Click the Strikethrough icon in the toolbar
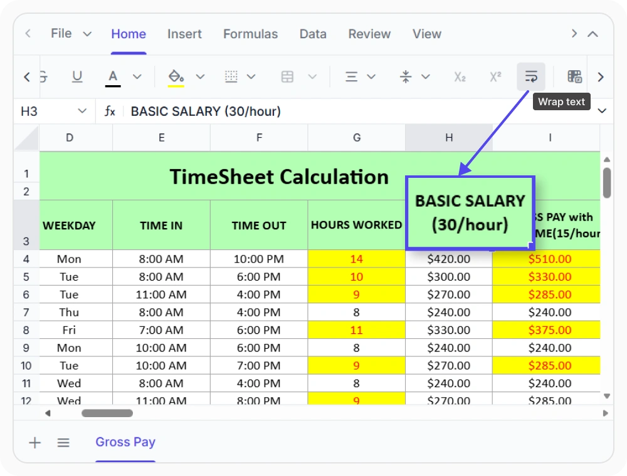Screen dimensions: 627x476 pyautogui.click(x=44, y=76)
